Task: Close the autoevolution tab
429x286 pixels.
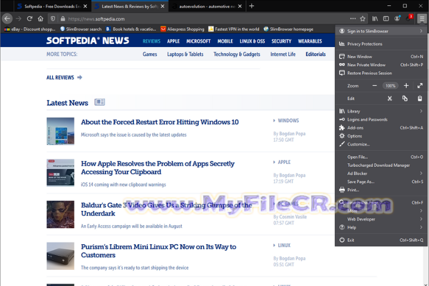Action: [240, 7]
